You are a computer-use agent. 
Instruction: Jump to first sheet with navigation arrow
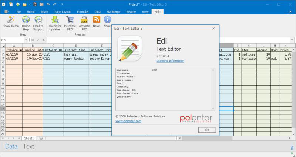coord(3,138)
